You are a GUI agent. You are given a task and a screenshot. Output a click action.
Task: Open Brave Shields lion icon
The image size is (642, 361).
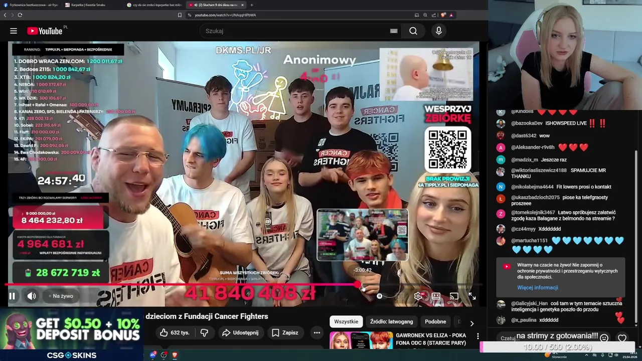pos(443,15)
